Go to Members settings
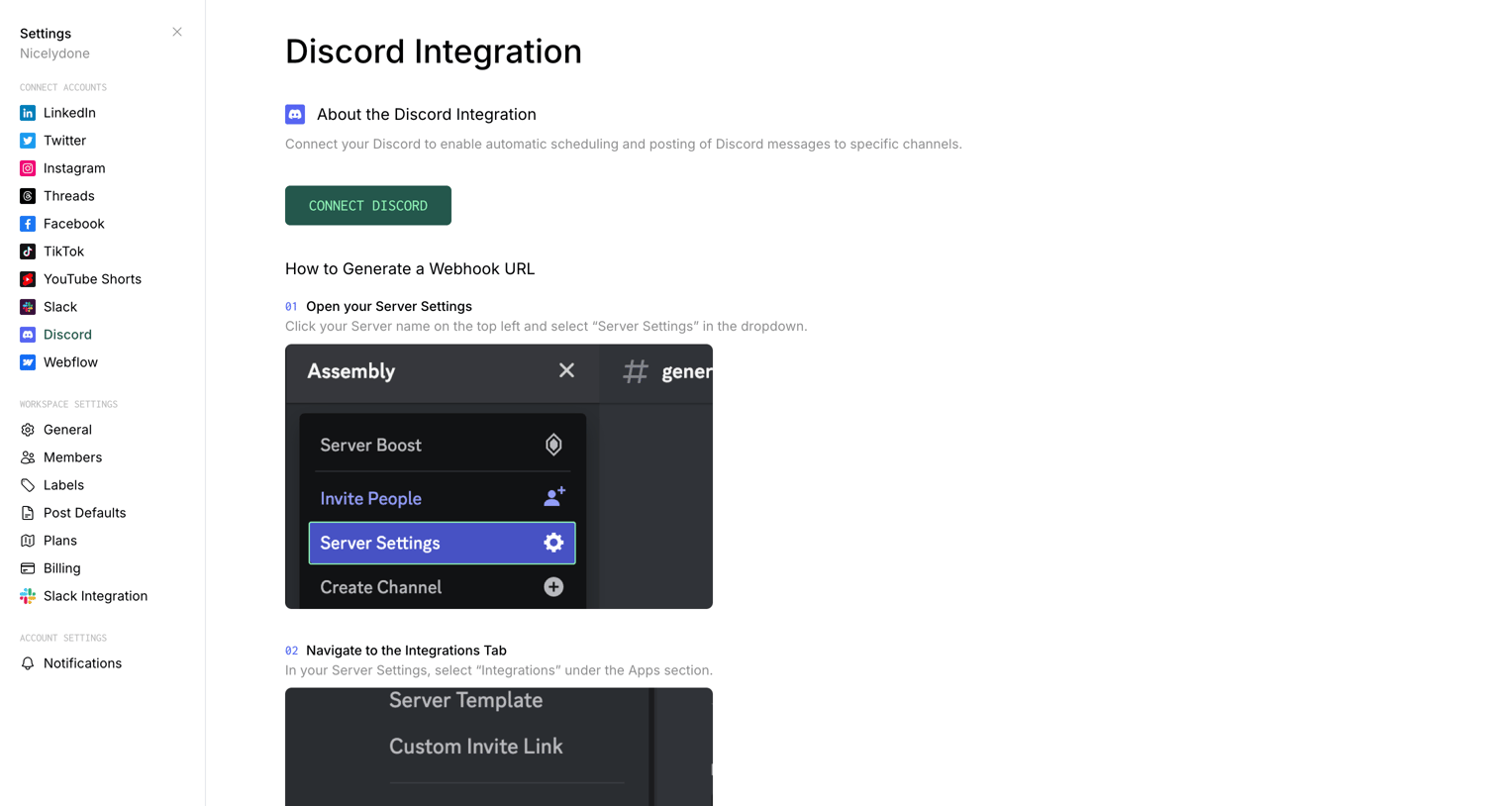The image size is (1497, 806). pyautogui.click(x=72, y=457)
